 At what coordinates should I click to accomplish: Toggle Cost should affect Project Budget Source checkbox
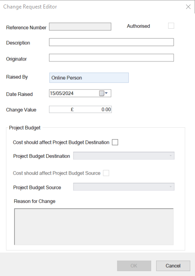(106, 173)
